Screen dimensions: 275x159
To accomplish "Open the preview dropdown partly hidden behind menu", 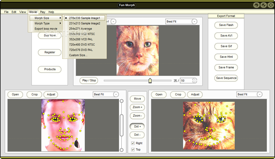I will [113, 21].
